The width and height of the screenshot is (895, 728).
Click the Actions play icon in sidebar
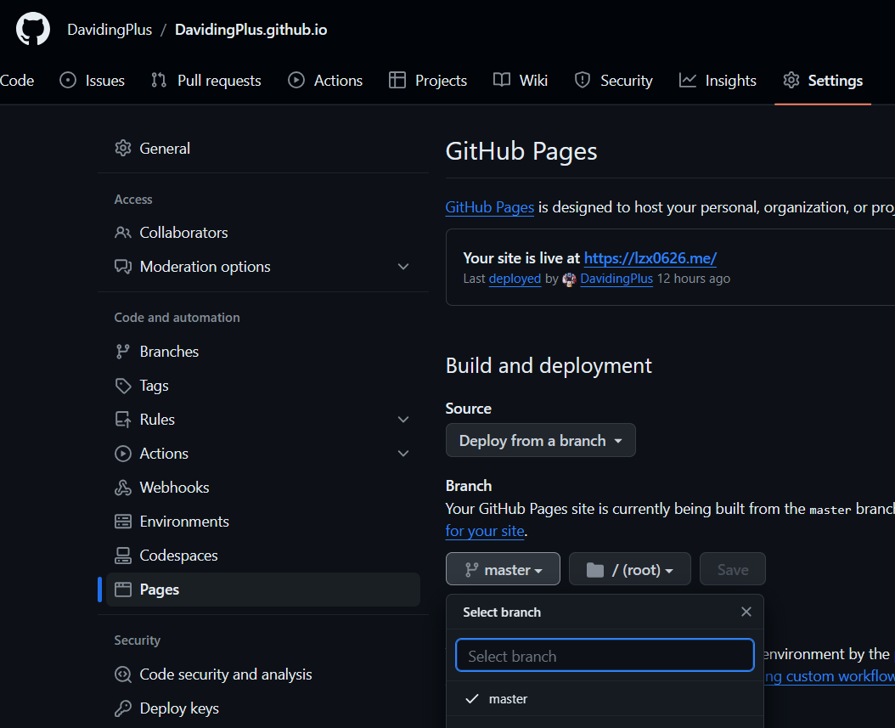point(123,454)
